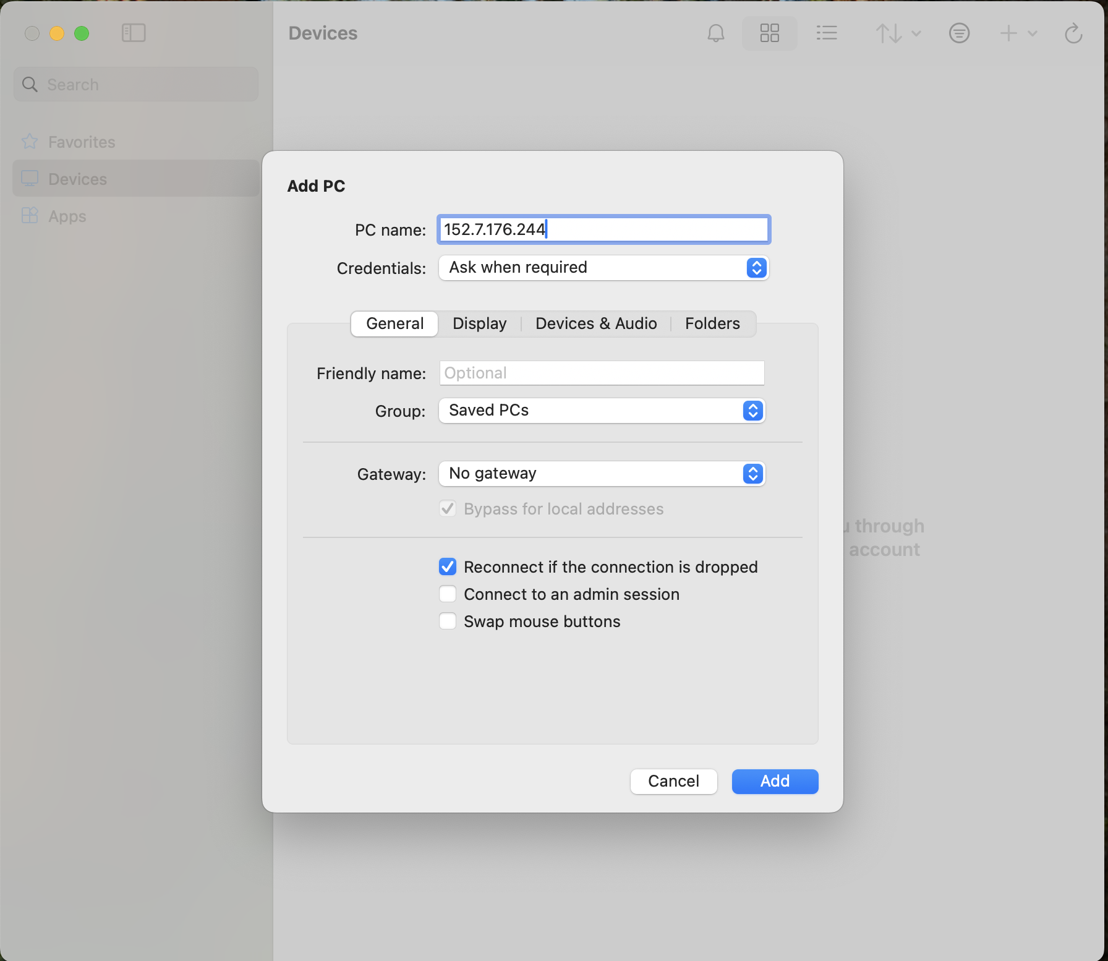Click the Friendly name input field
The height and width of the screenshot is (961, 1108).
[x=602, y=374]
